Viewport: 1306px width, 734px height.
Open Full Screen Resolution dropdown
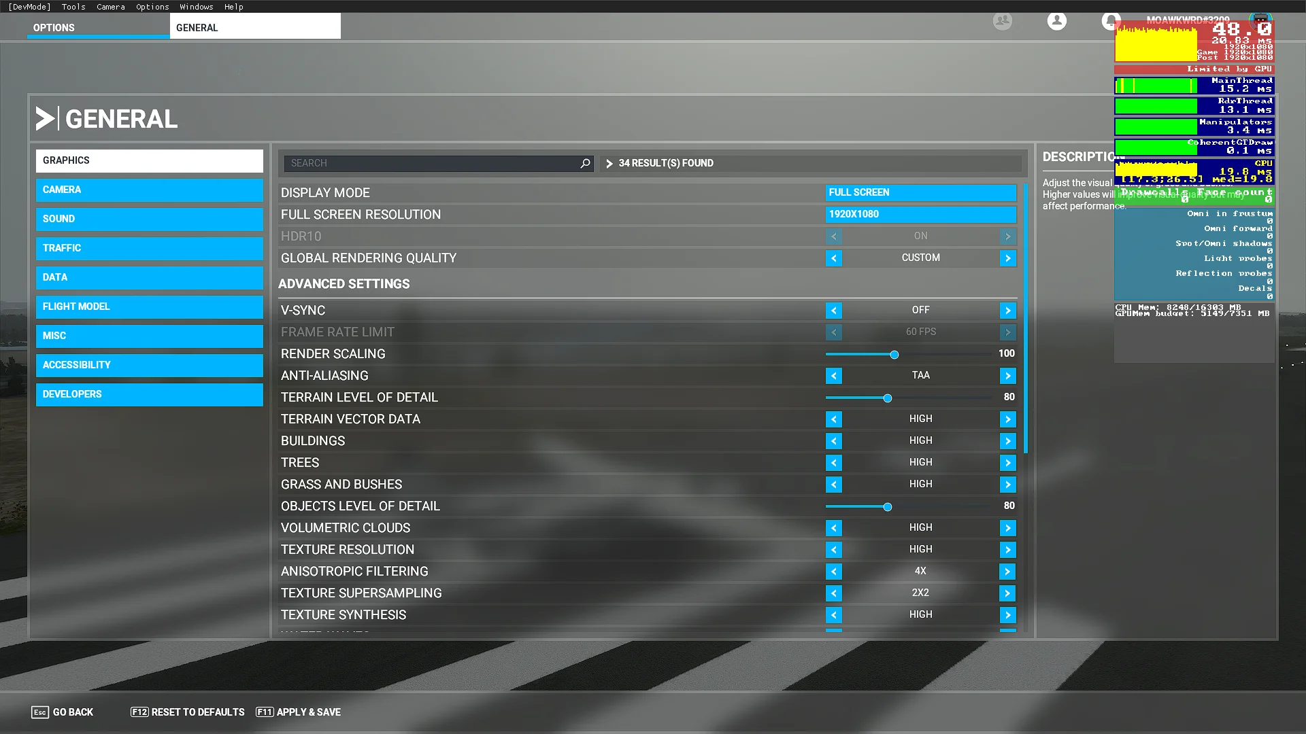coord(920,214)
